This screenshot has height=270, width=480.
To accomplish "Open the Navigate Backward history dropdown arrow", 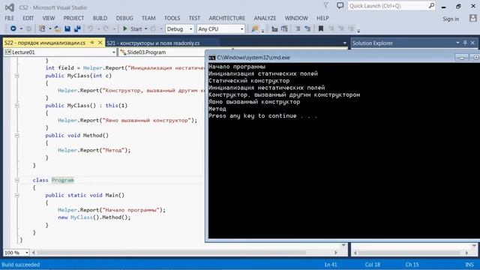I will pyautogui.click(x=21, y=28).
